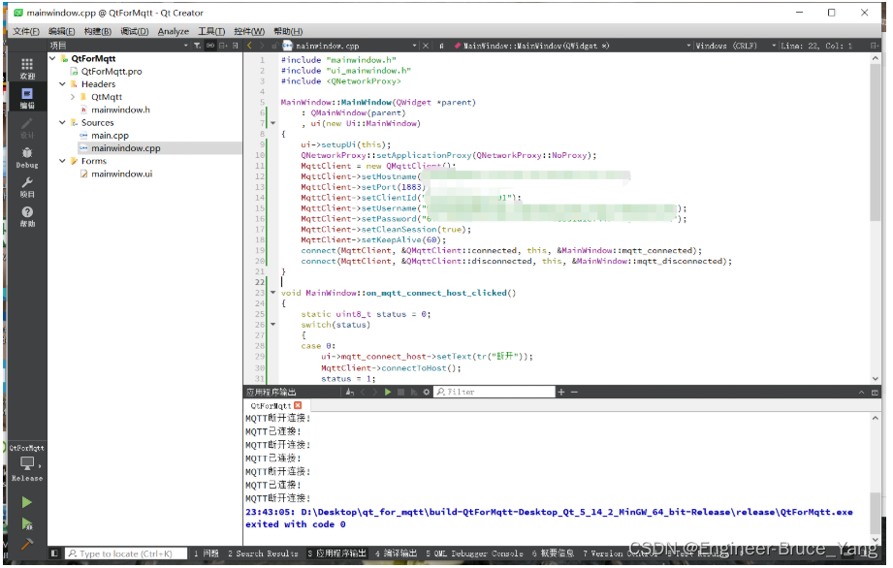Open the 文件(F) menu

coord(26,31)
